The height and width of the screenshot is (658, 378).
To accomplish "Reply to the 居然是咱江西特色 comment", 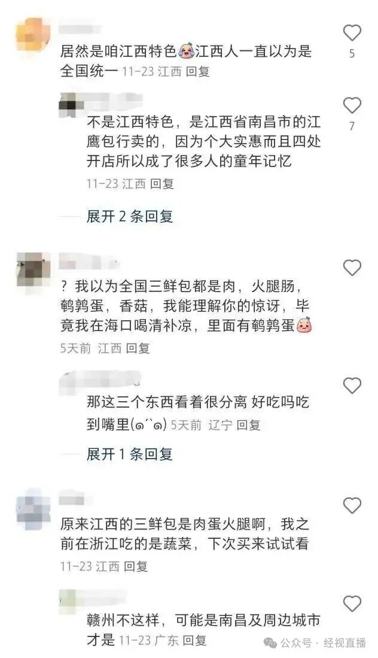I will [x=198, y=72].
